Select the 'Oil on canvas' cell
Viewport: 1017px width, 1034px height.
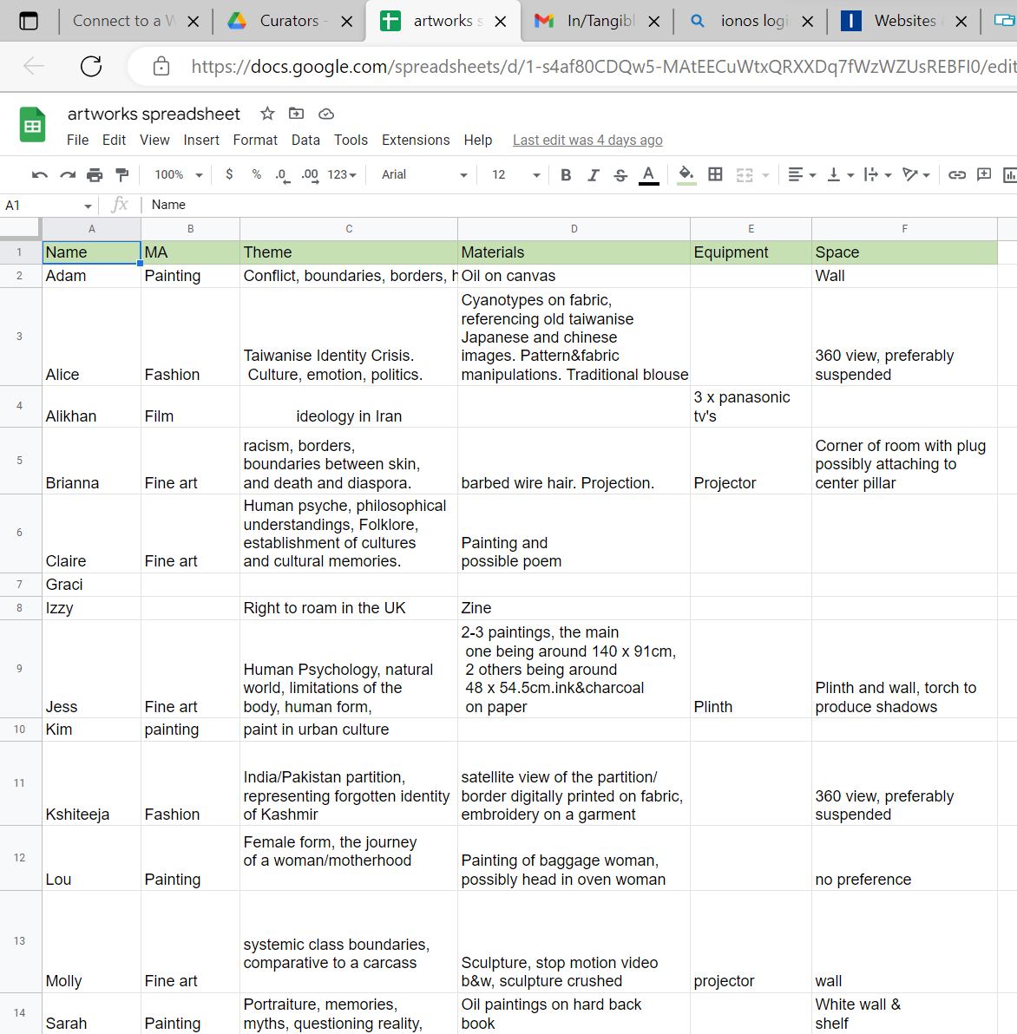coord(574,276)
